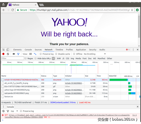Open a new tab with the blank tab button
This screenshot has width=141, height=124.
[41, 5]
